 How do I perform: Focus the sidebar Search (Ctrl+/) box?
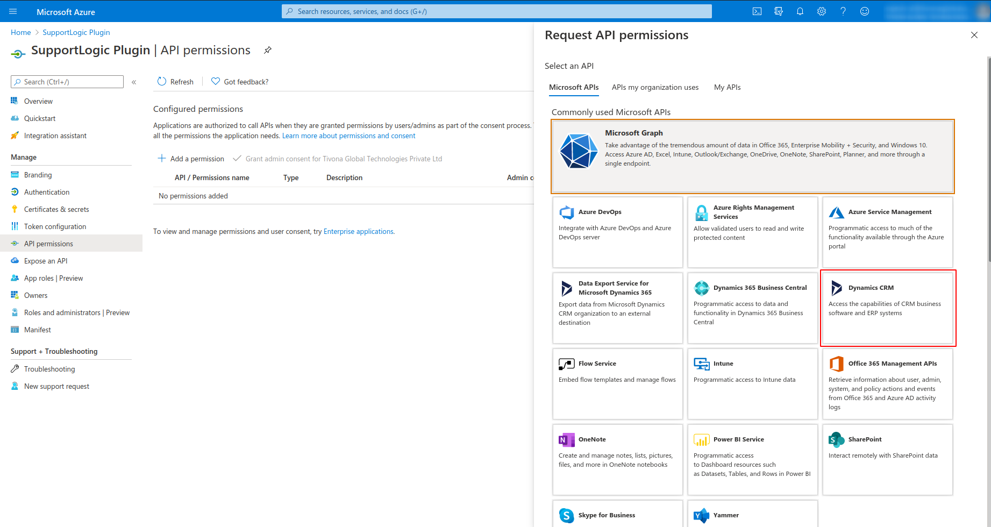click(x=67, y=82)
